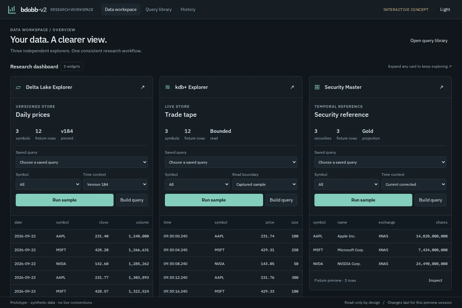Click Inspect in Security Master fixture preview
462x308 pixels.
(435, 280)
